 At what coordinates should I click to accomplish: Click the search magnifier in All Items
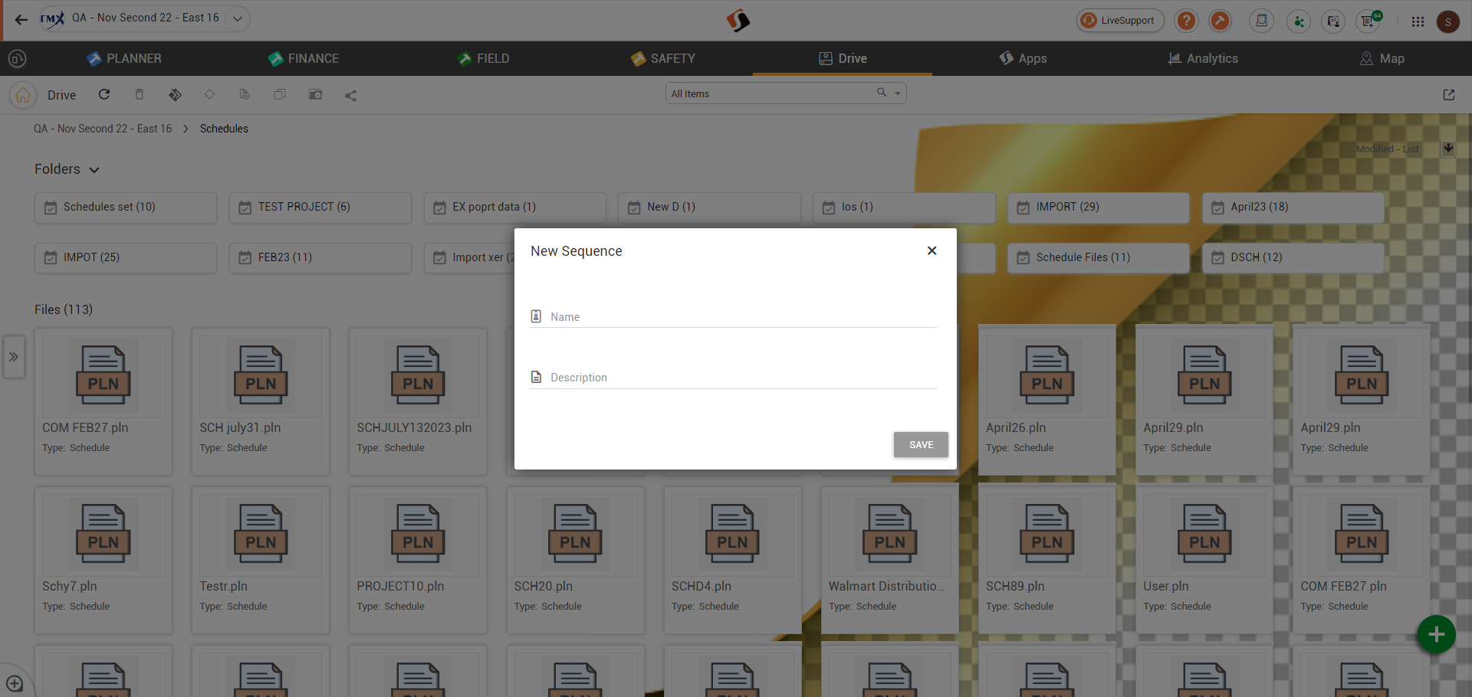tap(882, 93)
